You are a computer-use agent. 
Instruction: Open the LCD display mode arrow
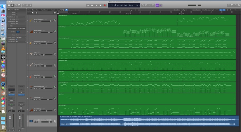(139, 5)
